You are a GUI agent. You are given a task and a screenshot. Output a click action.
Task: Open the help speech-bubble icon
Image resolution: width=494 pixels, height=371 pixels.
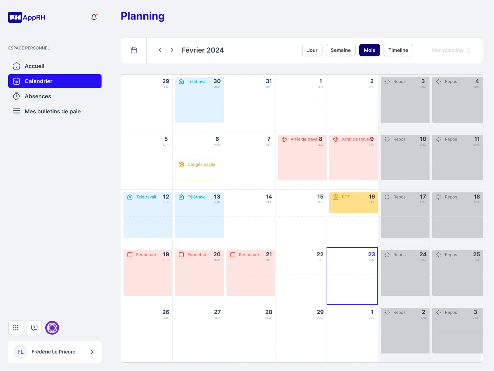pyautogui.click(x=34, y=328)
